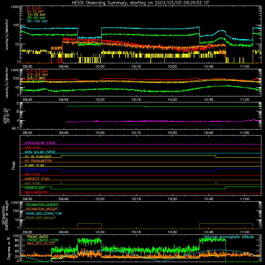This screenshot has width=265, height=265.
Task: Click counts/s/detector axis title of the MeV panel
Action: [x=7, y=82]
